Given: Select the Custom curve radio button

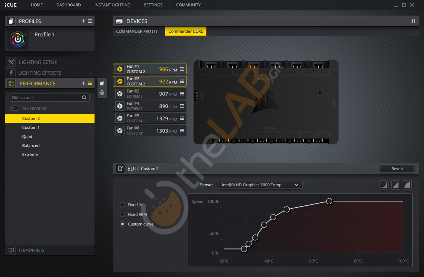Looking at the screenshot, I should point(123,224).
